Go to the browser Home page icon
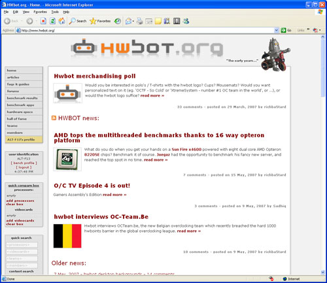 pos(61,21)
